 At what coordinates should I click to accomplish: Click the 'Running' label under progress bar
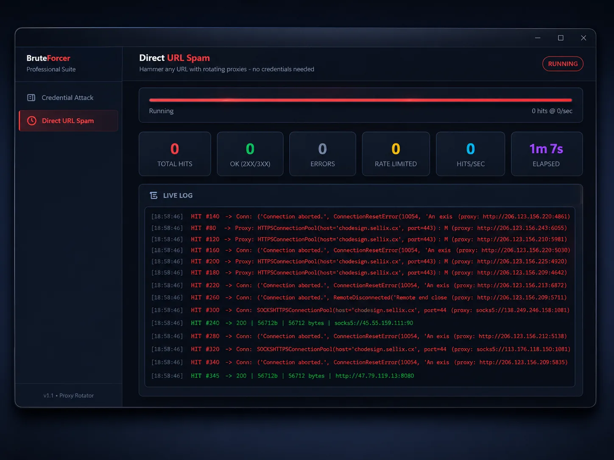(x=161, y=111)
